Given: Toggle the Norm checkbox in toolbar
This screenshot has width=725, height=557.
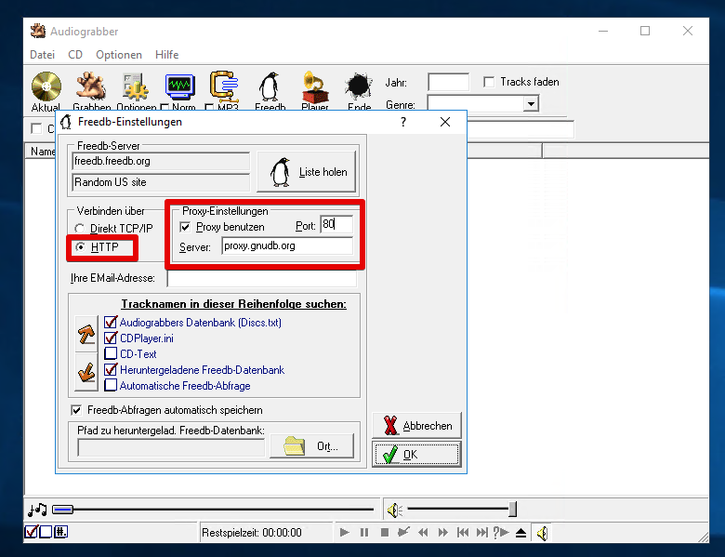Looking at the screenshot, I should click(x=165, y=107).
